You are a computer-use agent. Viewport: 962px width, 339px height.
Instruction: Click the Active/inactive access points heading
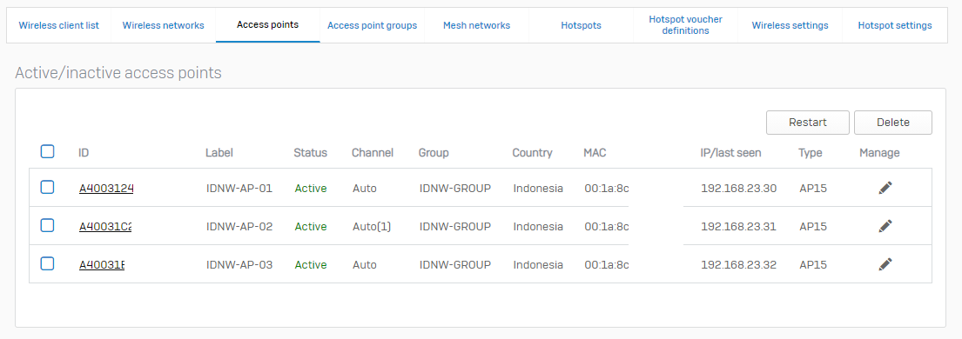click(118, 73)
